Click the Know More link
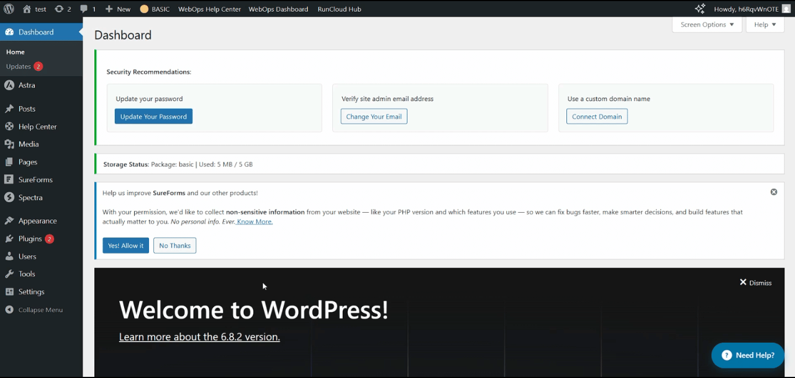Image resolution: width=795 pixels, height=378 pixels. click(255, 222)
